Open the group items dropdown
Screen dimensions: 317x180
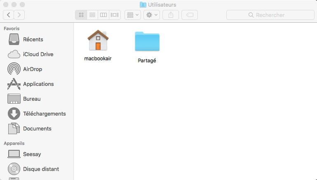[x=133, y=15]
